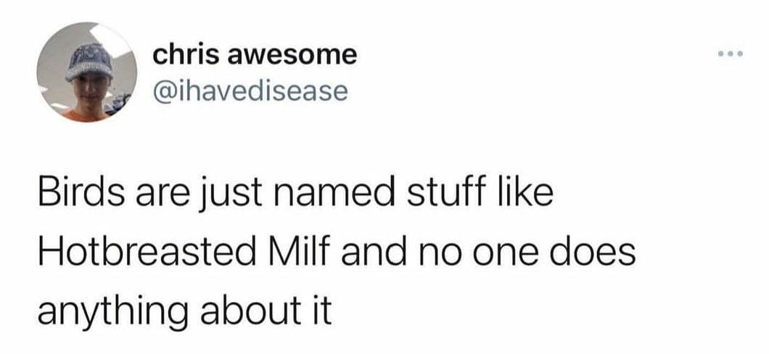Select the word are in the first line
Viewport: 769px width, 354px height.
tap(157, 198)
